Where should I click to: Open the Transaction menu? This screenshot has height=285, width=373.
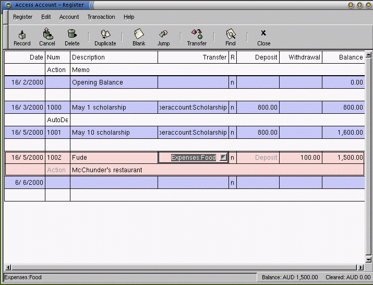tap(101, 17)
